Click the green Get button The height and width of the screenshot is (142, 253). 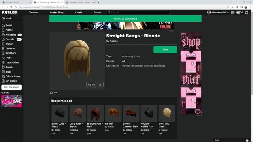click(165, 50)
